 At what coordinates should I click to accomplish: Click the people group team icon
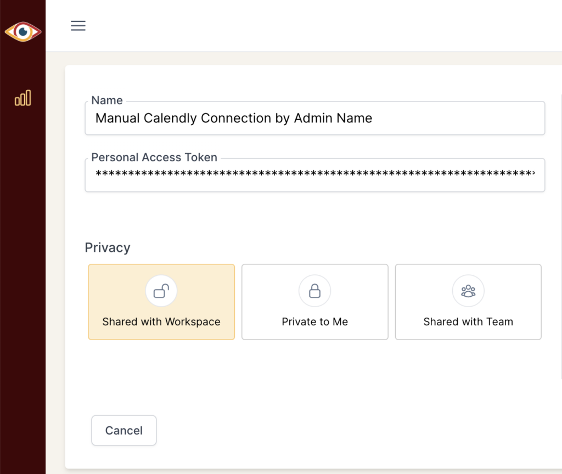468,291
